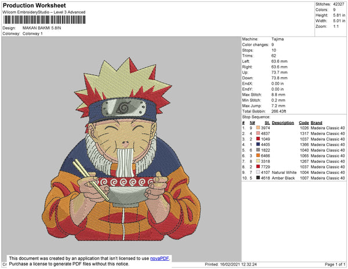Screen dimensions: 348x269
Task: Click the leaf symbol on the headband
Action: [122, 108]
